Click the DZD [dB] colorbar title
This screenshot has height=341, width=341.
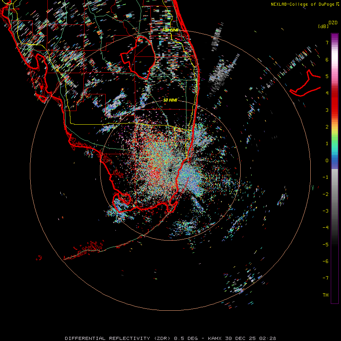[x=328, y=24]
